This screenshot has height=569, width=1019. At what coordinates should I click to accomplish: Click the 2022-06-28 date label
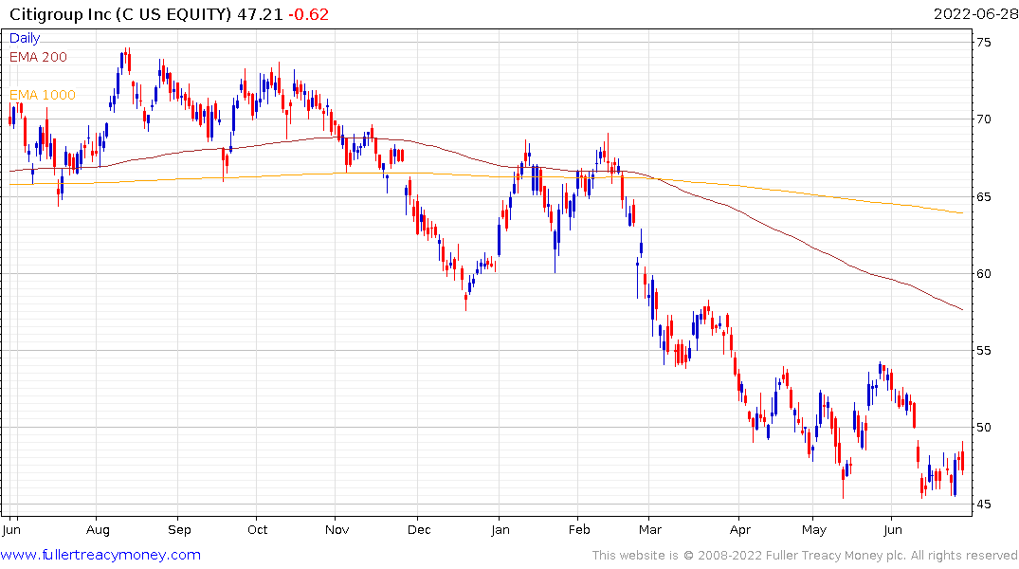click(x=975, y=14)
